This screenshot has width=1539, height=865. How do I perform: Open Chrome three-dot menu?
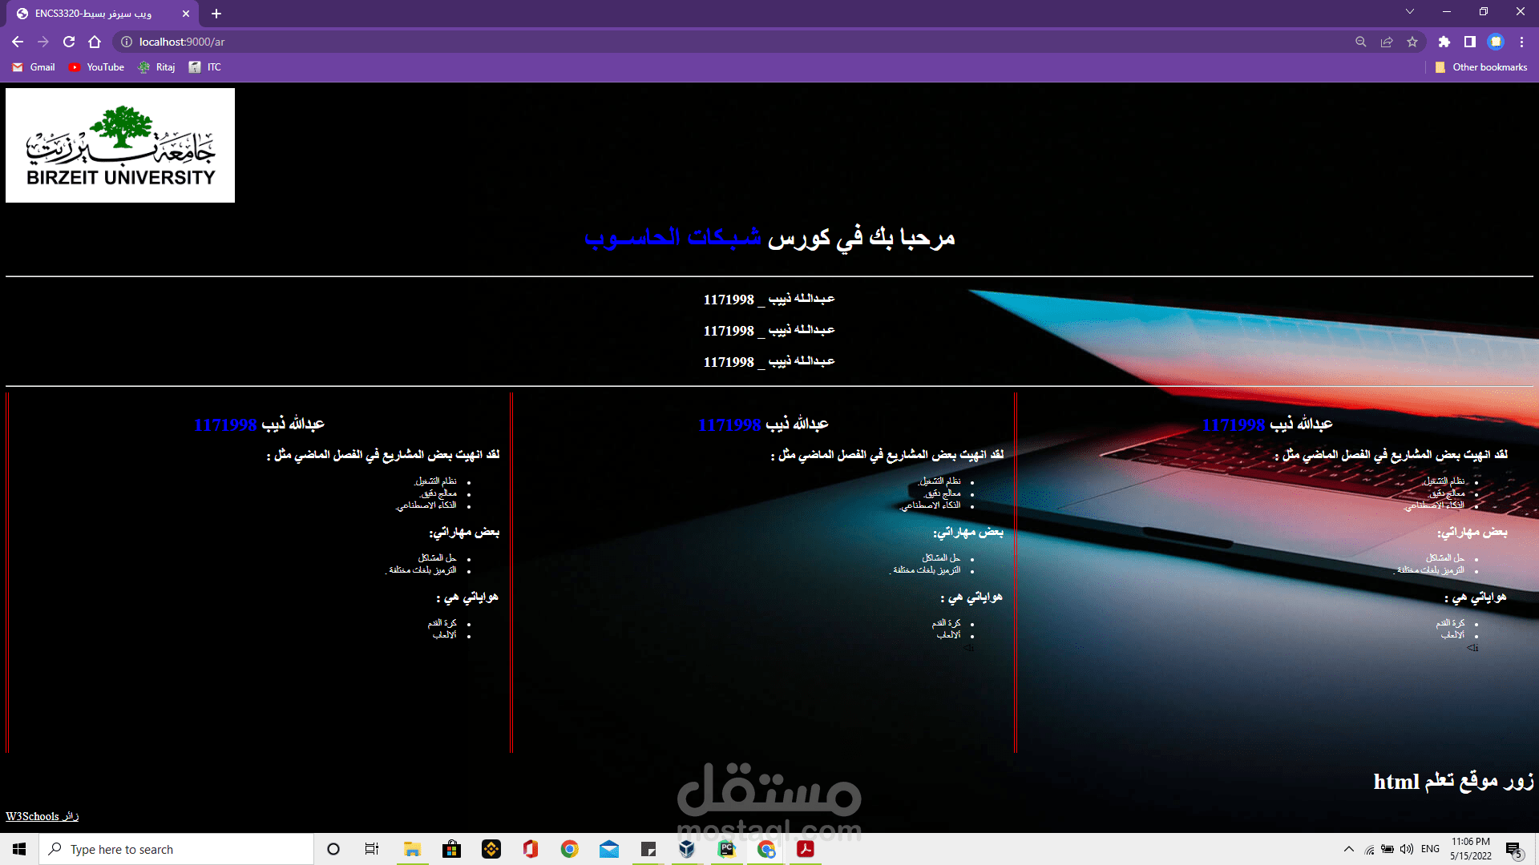click(1521, 42)
